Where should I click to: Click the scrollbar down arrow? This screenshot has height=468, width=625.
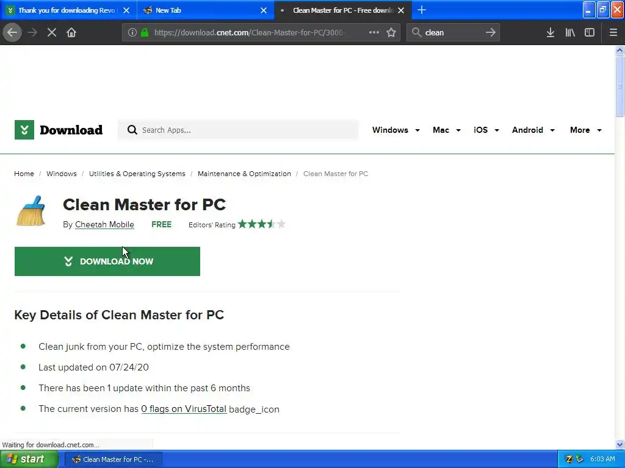tap(620, 444)
